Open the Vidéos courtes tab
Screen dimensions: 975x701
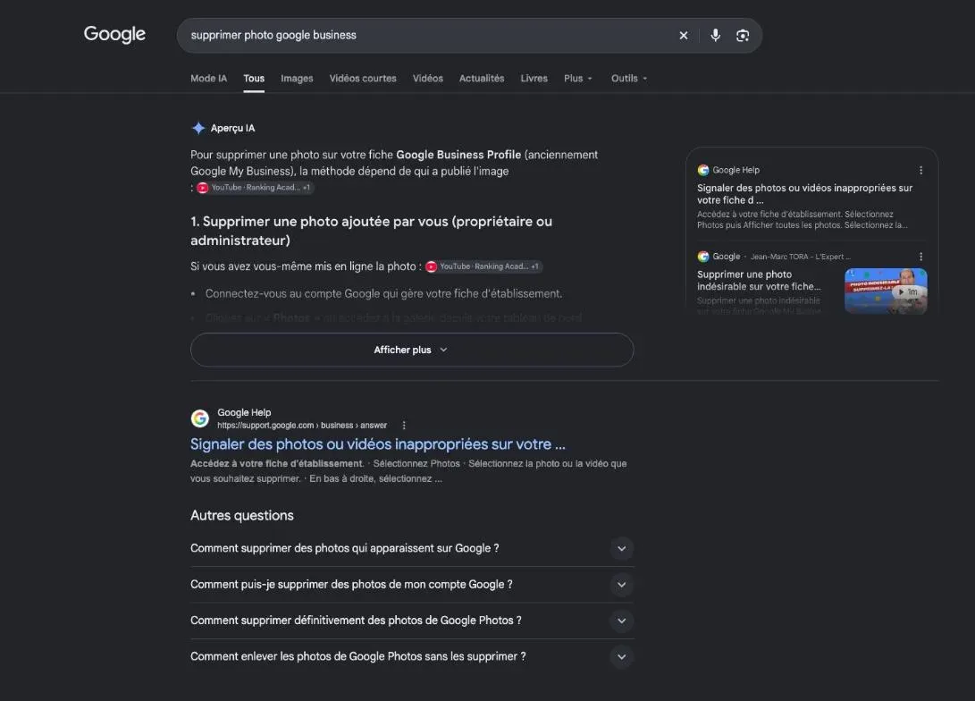[363, 79]
